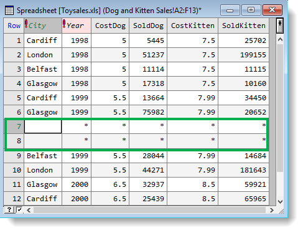The image size is (298, 228).
Task: Toggle the checkmark box in bottom-left corner
Action: pyautogui.click(x=19, y=210)
